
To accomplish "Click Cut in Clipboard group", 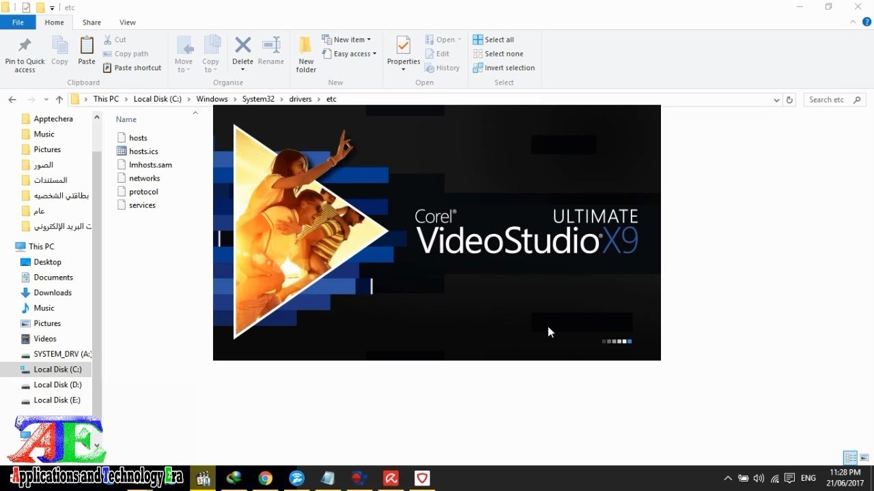I will 115,40.
